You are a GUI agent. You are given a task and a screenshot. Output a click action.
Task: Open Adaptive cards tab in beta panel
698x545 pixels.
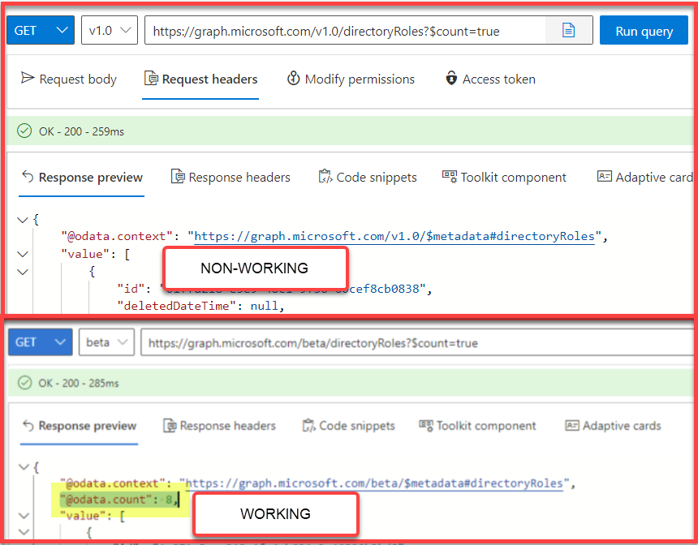pos(613,426)
